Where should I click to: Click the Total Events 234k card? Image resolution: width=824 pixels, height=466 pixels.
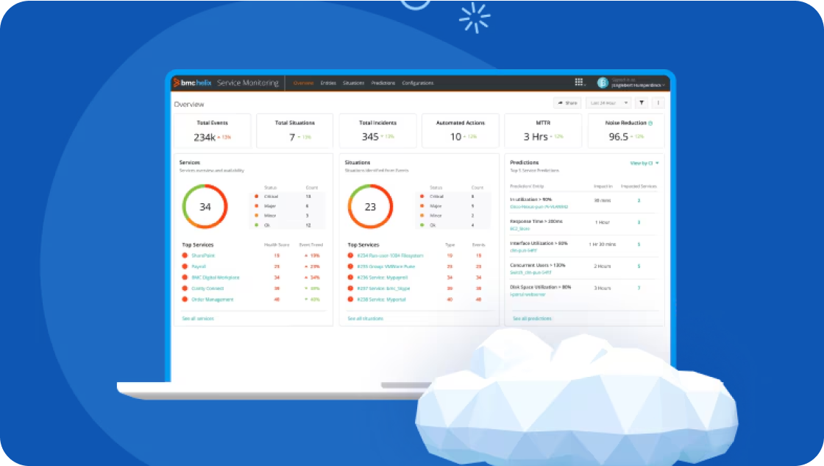[x=213, y=130]
